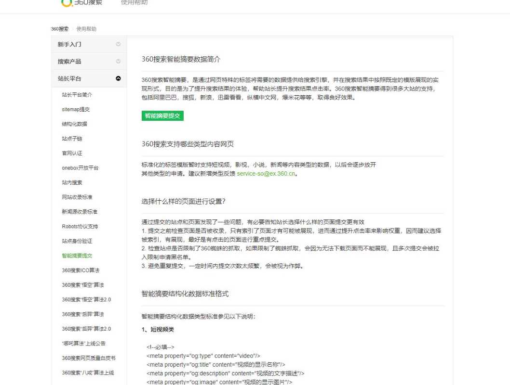Click heading 选择什么样的页面进行设置?
The width and height of the screenshot is (510, 385).
184,201
